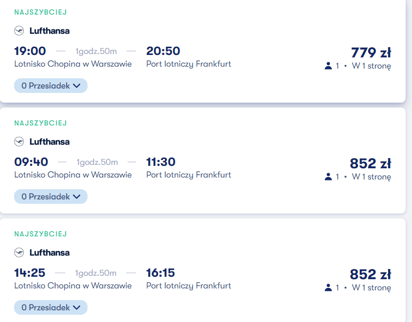Click 1godz.50m duration on the 09:40 flight
The height and width of the screenshot is (322, 412).
pyautogui.click(x=97, y=162)
